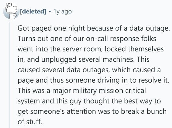Click the word "unplugged" in the comment

[x=59, y=60]
